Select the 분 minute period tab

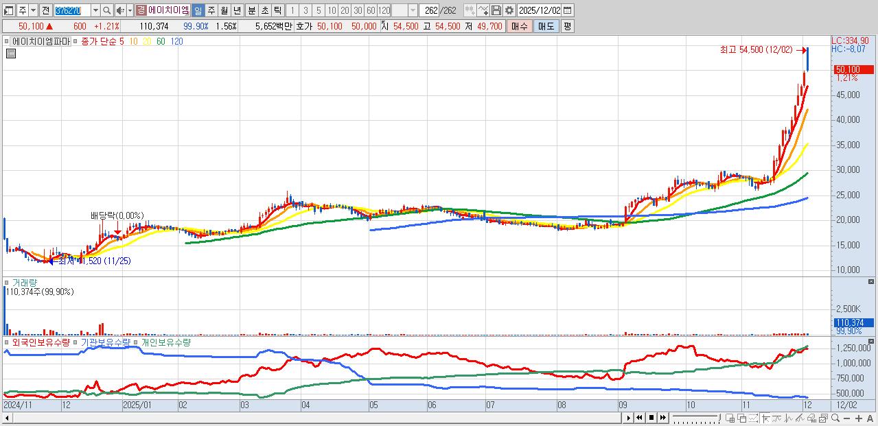coord(251,10)
